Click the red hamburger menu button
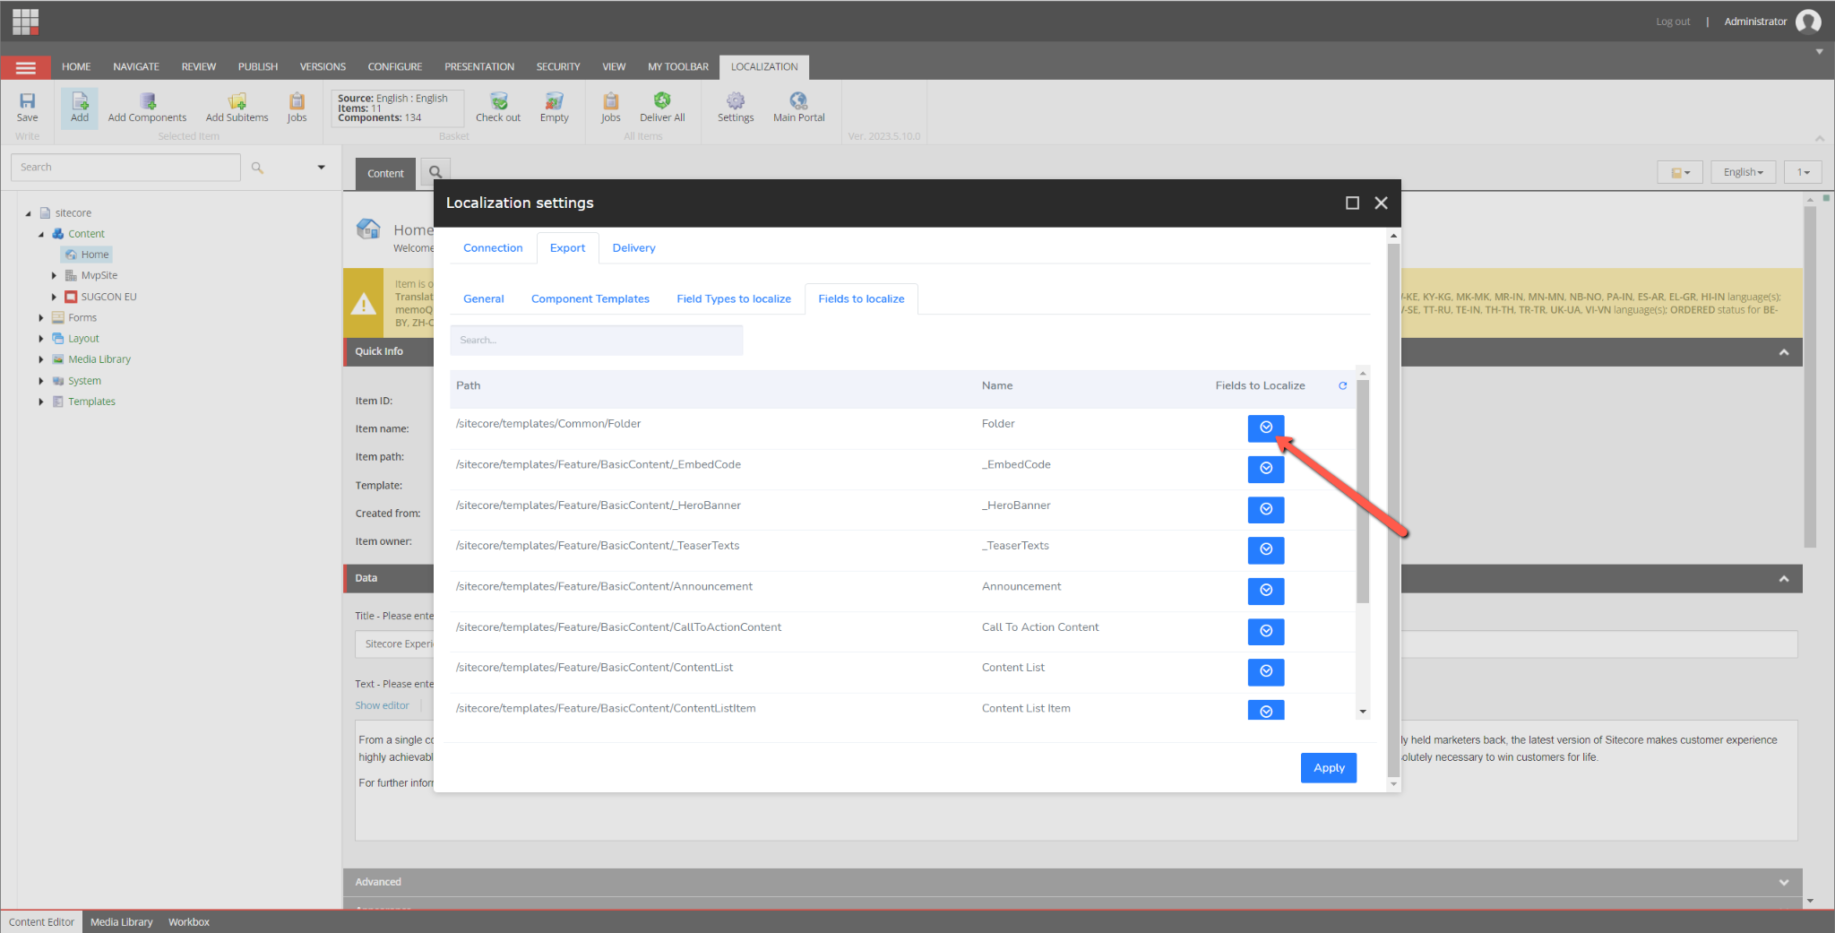The height and width of the screenshot is (933, 1835). (26, 67)
